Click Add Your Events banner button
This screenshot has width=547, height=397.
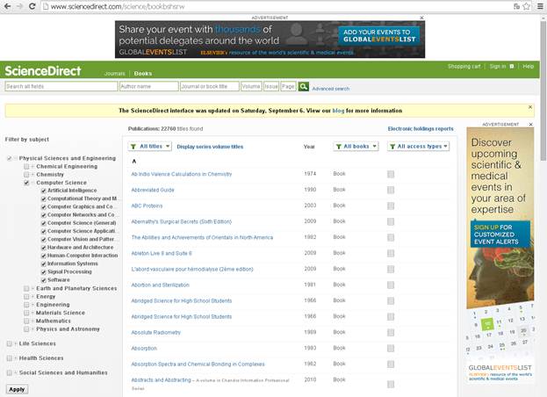379,36
